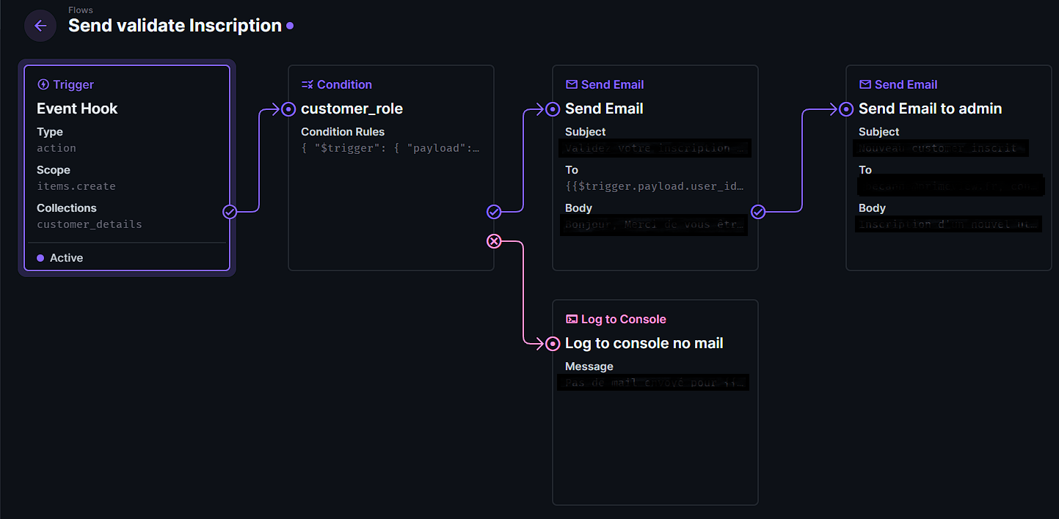
Task: Click envelope icon on Send Email to admin
Action: pos(865,85)
